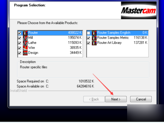Click the Router product icon
The image size is (164, 123).
point(25,33)
